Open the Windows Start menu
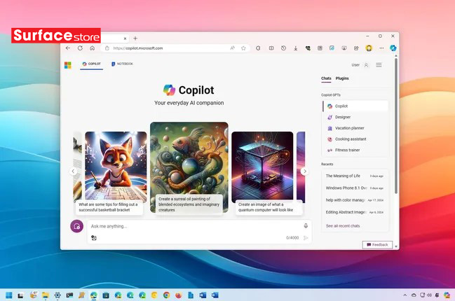 tap(9, 295)
